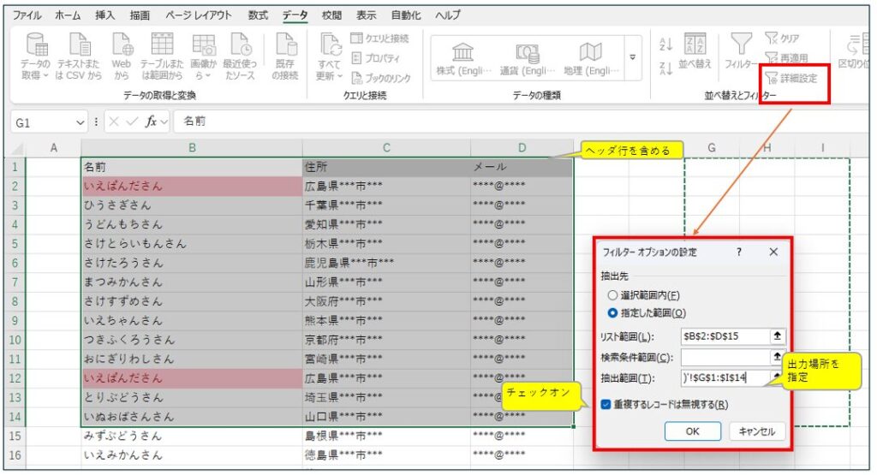The width and height of the screenshot is (877, 475).
Task: Select the 指定した範囲 radio button
Action: [x=612, y=312]
